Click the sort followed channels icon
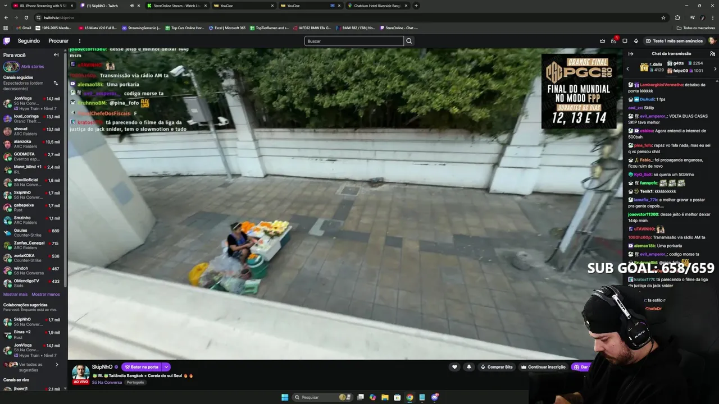 (x=56, y=83)
